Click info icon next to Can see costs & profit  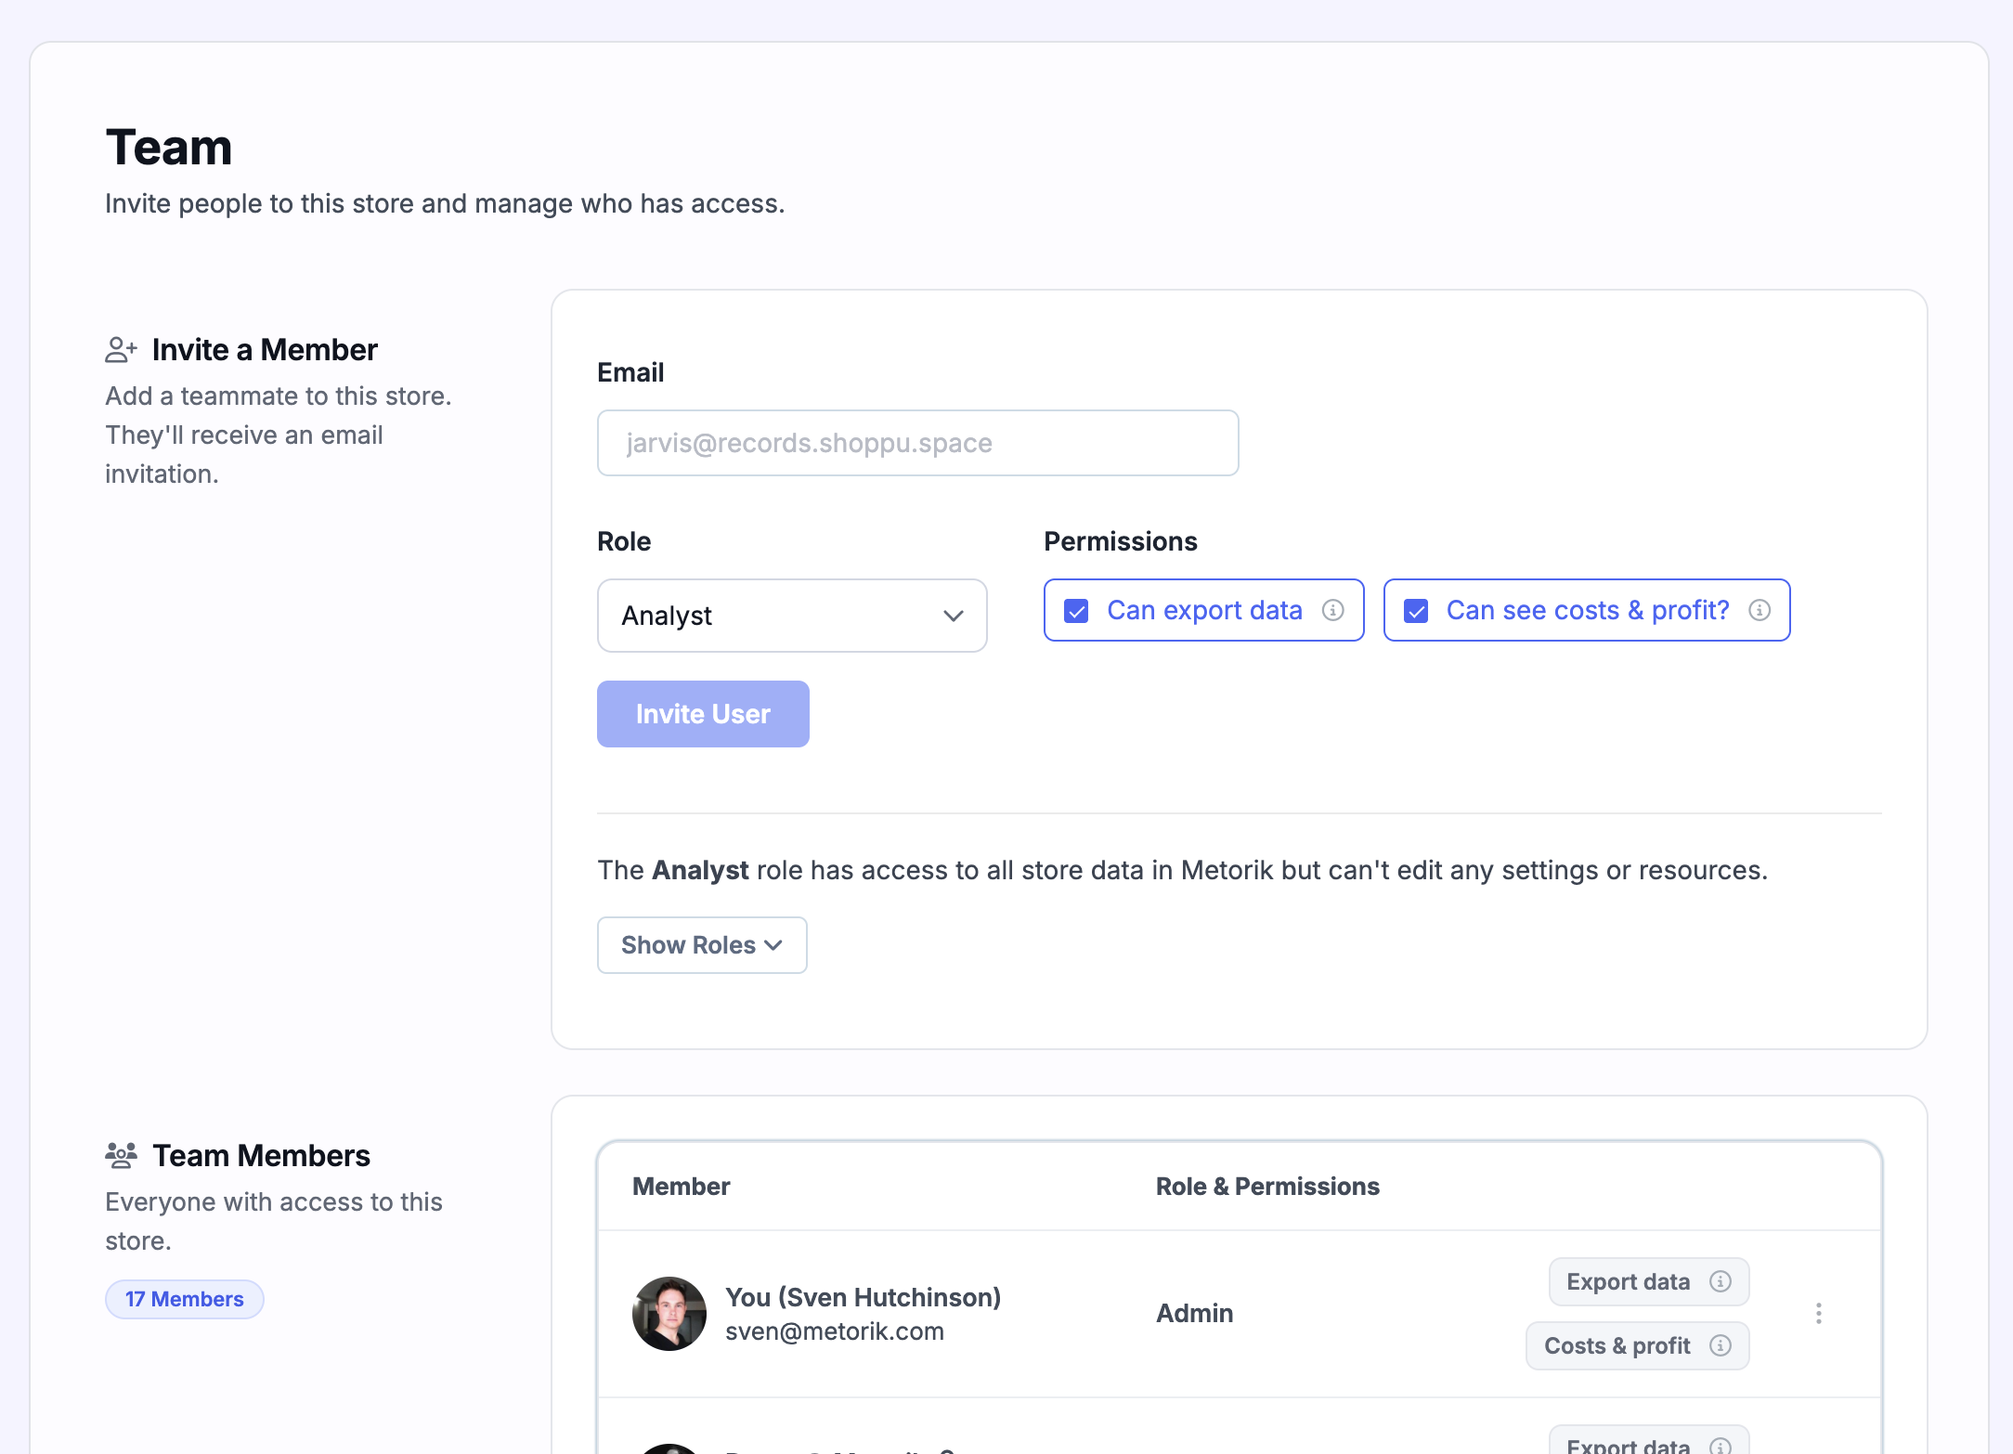1760,610
